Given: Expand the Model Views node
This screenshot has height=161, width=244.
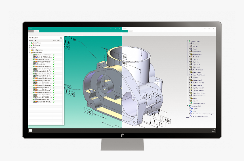Looking at the screenshot, I should (30, 43).
